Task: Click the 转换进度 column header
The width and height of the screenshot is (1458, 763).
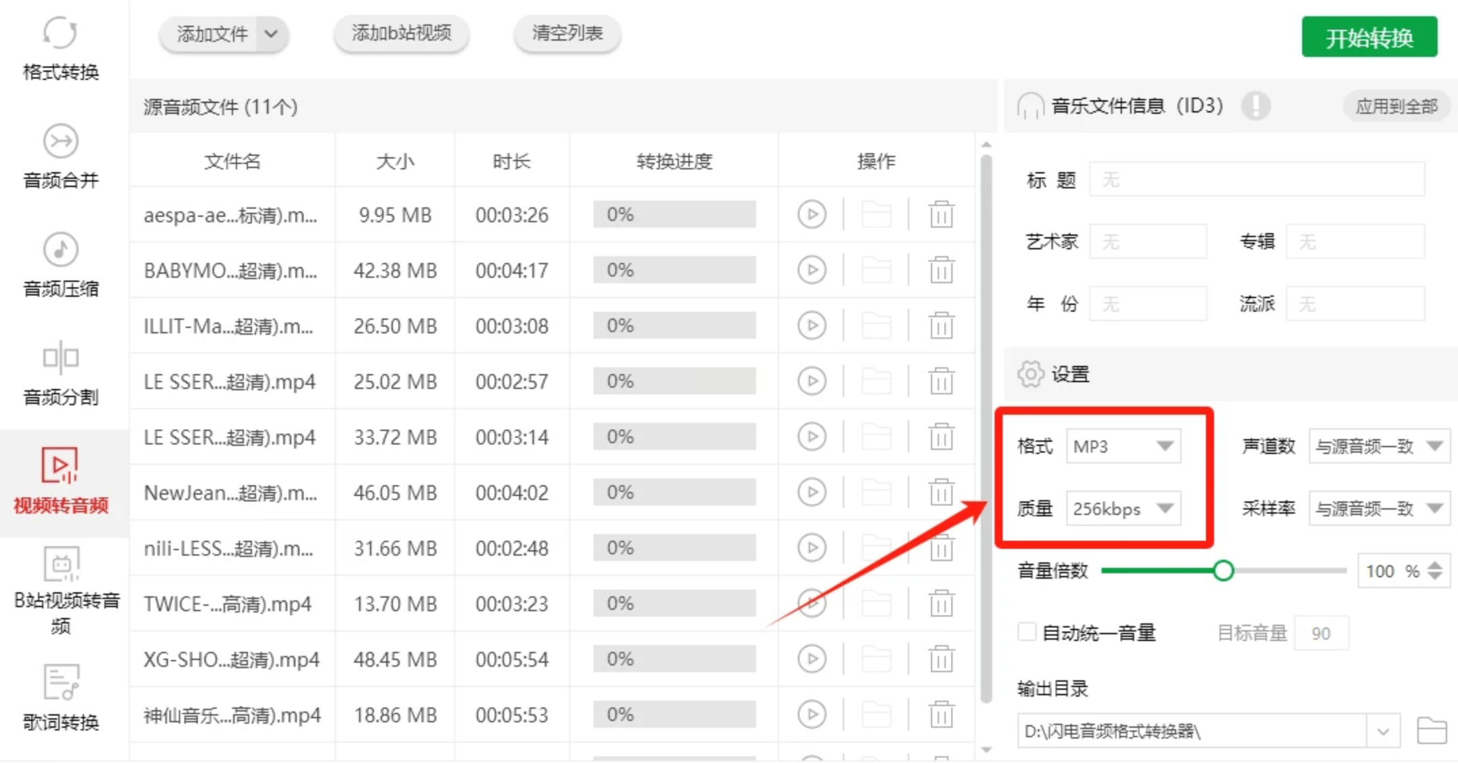Action: [x=674, y=161]
